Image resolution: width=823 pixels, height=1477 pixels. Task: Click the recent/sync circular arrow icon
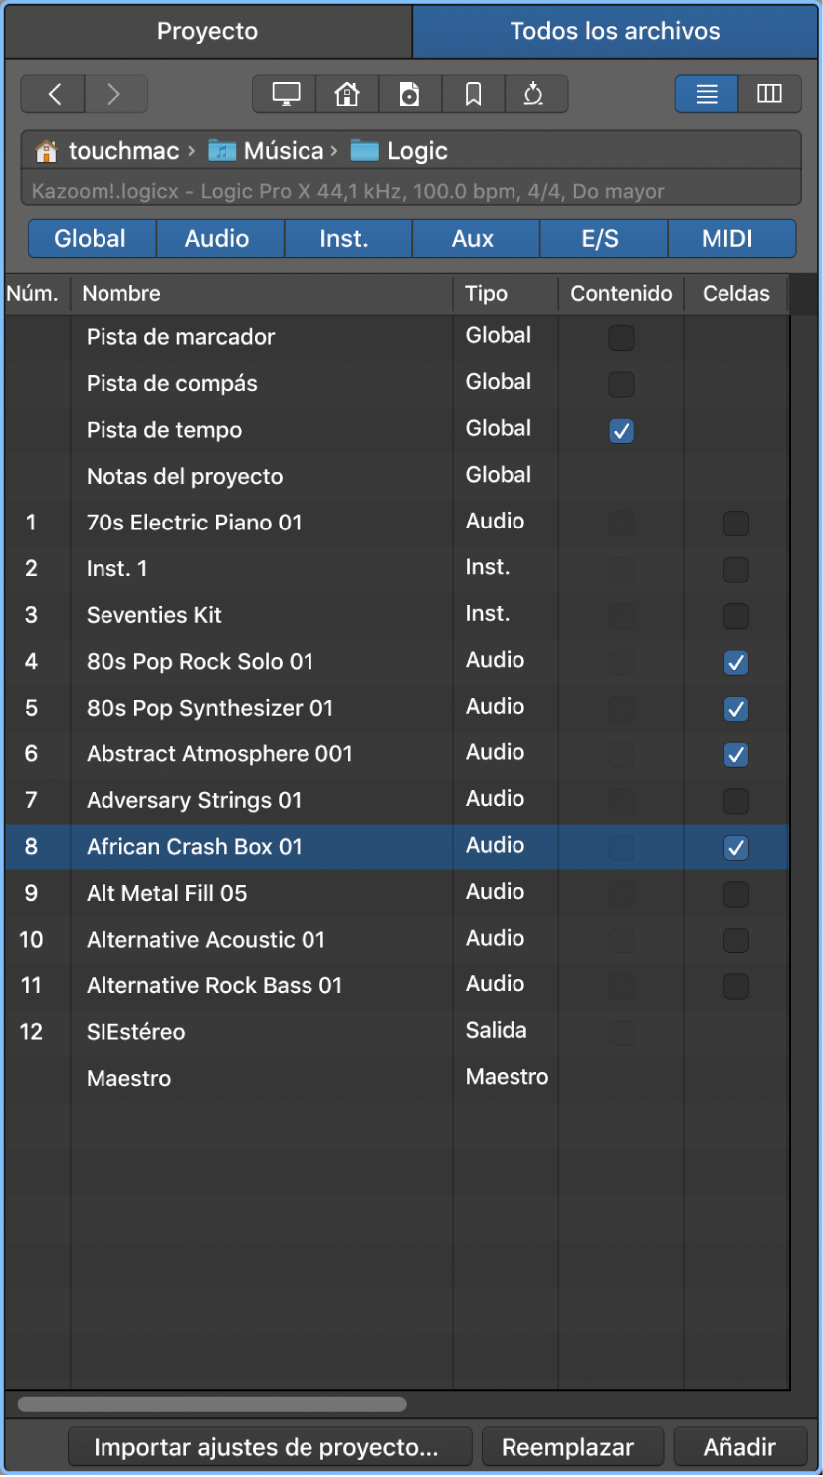535,94
